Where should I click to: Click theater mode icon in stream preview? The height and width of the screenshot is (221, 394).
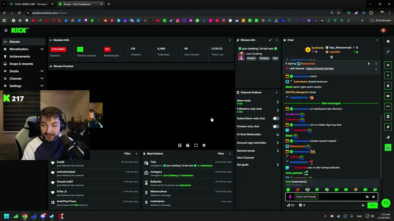pos(188,145)
